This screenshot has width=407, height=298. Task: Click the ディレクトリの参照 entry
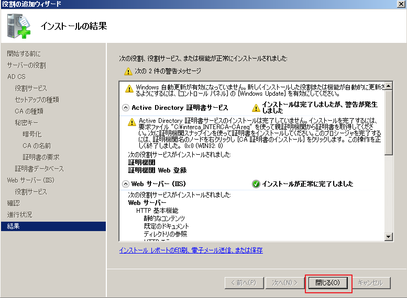pos(166,234)
